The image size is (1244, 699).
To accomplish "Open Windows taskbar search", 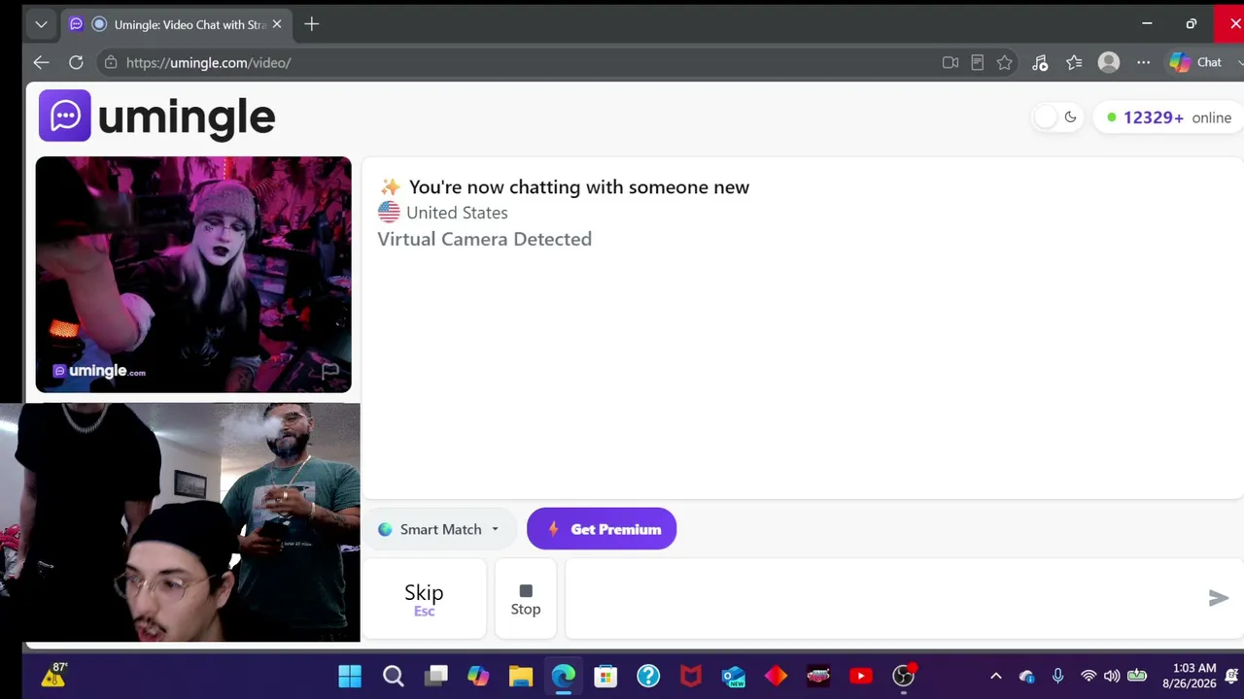I will [393, 676].
